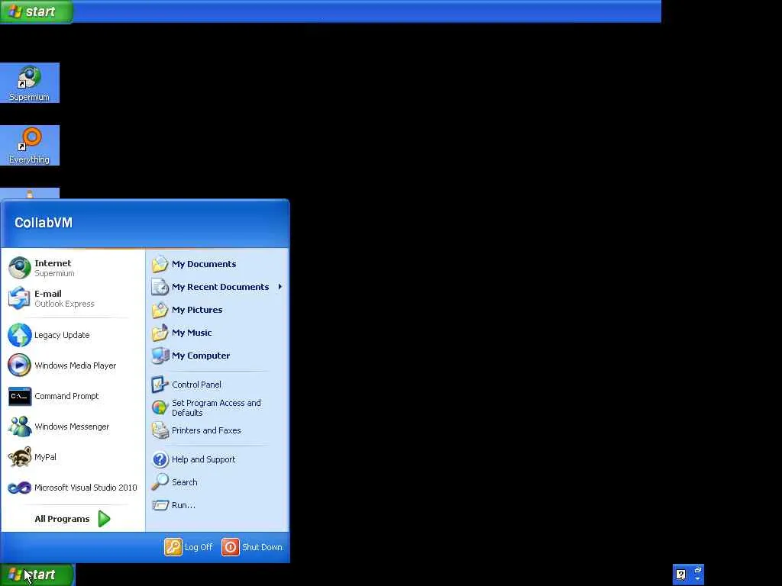The width and height of the screenshot is (782, 586).
Task: Click the blue title bar at top
Action: coord(367,11)
